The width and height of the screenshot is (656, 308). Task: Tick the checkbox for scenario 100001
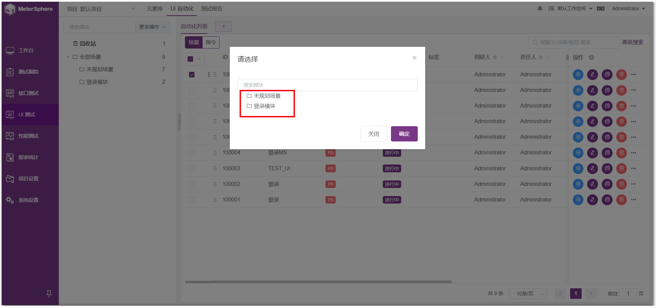pyautogui.click(x=192, y=200)
